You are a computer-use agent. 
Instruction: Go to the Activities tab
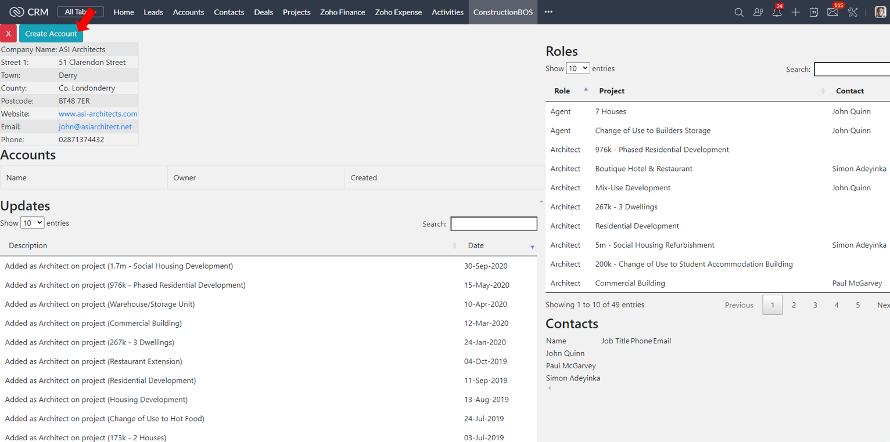[x=447, y=12]
